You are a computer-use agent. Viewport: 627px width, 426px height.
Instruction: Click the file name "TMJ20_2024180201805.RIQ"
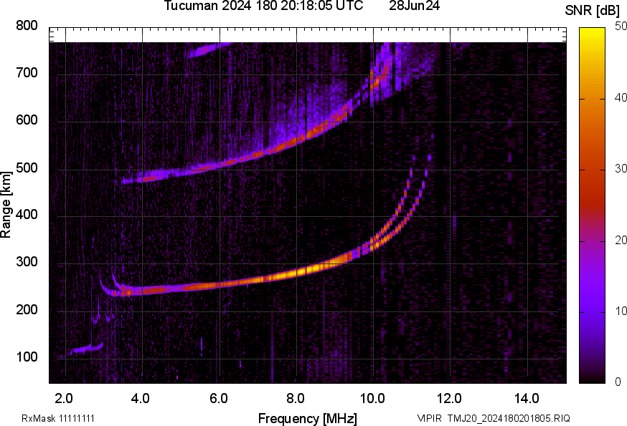(509, 419)
